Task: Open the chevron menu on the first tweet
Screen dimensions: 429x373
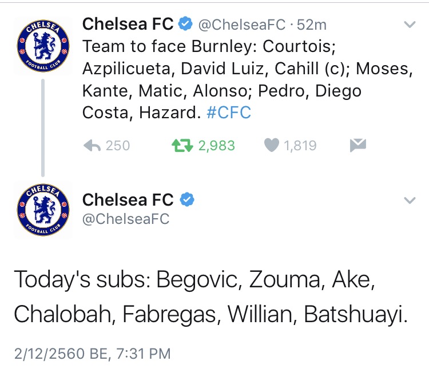Action: 410,25
